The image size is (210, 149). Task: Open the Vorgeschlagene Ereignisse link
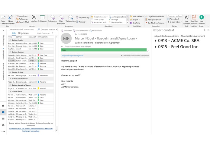(72, 55)
